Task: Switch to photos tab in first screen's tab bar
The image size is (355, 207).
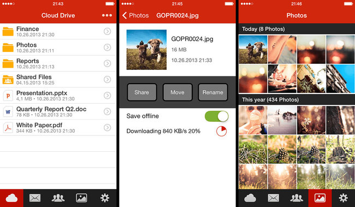Action: click(81, 198)
